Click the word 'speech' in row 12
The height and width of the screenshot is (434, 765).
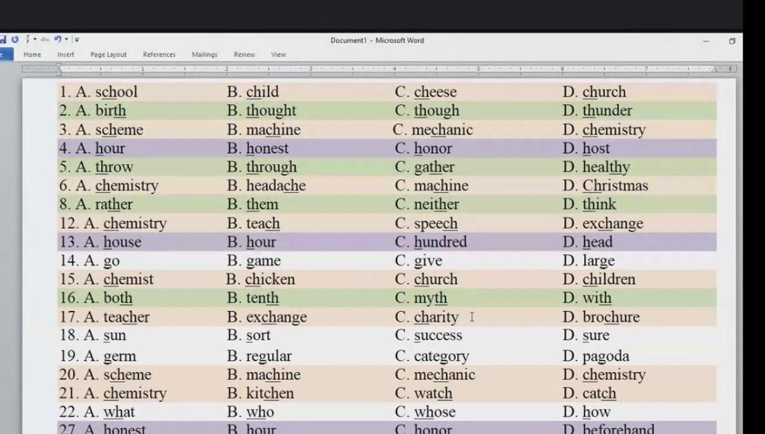pos(436,224)
